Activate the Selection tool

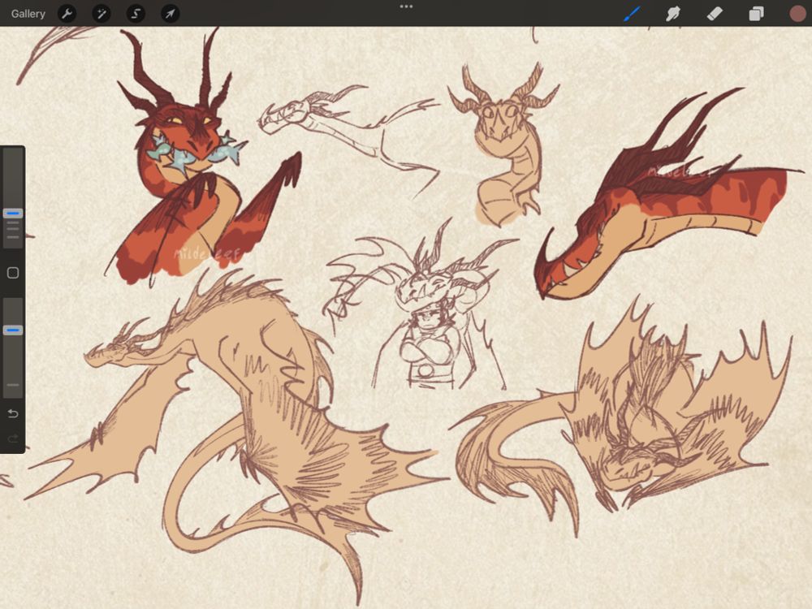point(136,14)
